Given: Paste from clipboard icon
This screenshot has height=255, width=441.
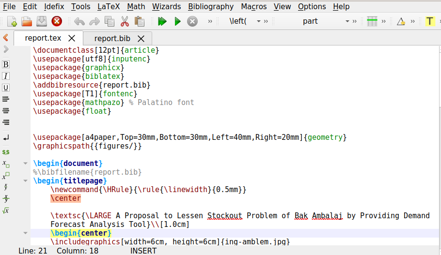Looking at the screenshot, I should coord(140,21).
